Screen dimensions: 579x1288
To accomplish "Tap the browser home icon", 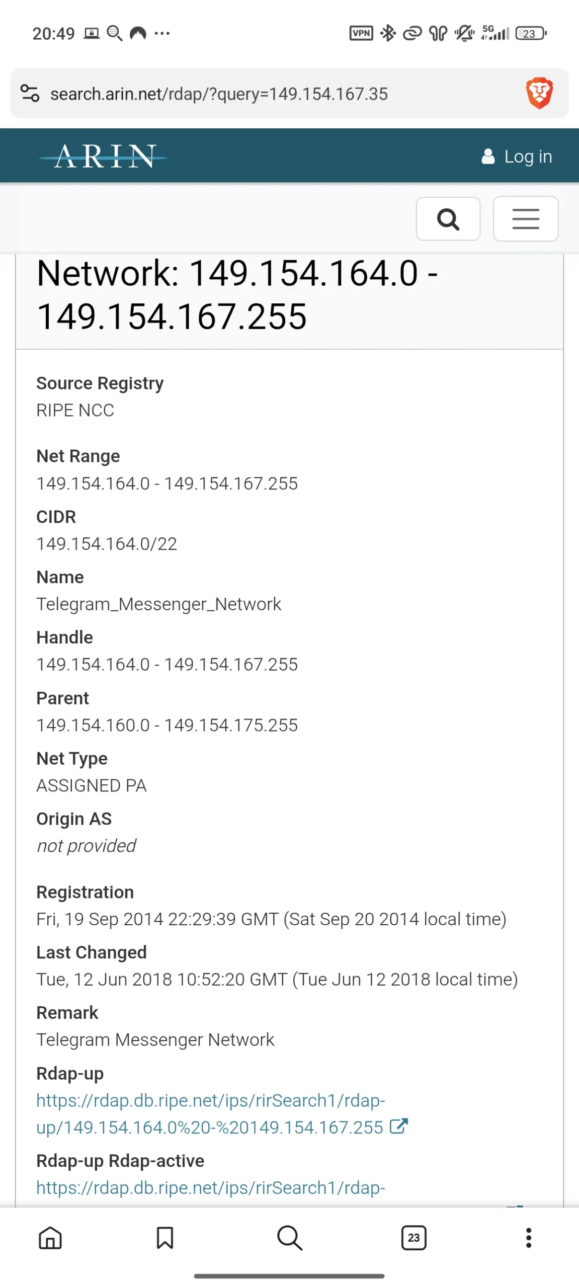I will [x=50, y=1237].
